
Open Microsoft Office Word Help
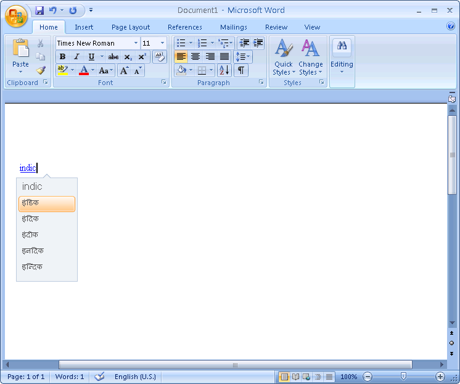[x=451, y=26]
